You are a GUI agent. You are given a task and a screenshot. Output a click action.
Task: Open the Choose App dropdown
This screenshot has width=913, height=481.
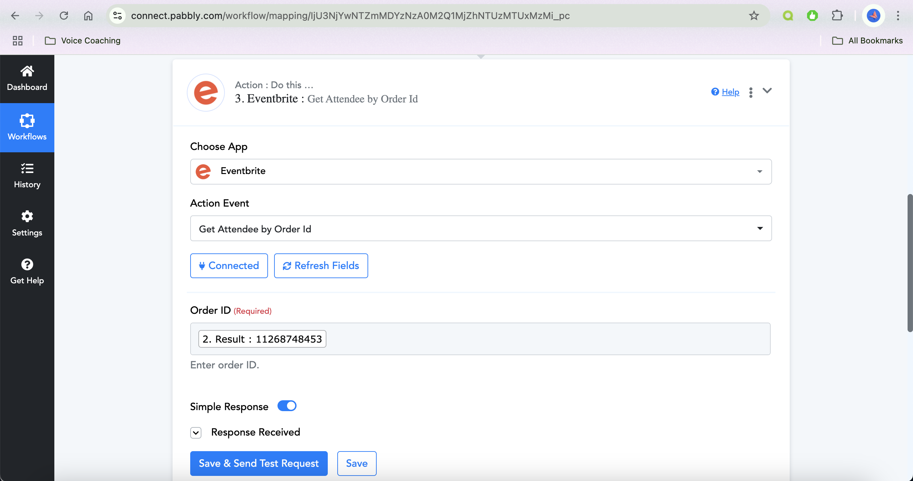pyautogui.click(x=481, y=171)
